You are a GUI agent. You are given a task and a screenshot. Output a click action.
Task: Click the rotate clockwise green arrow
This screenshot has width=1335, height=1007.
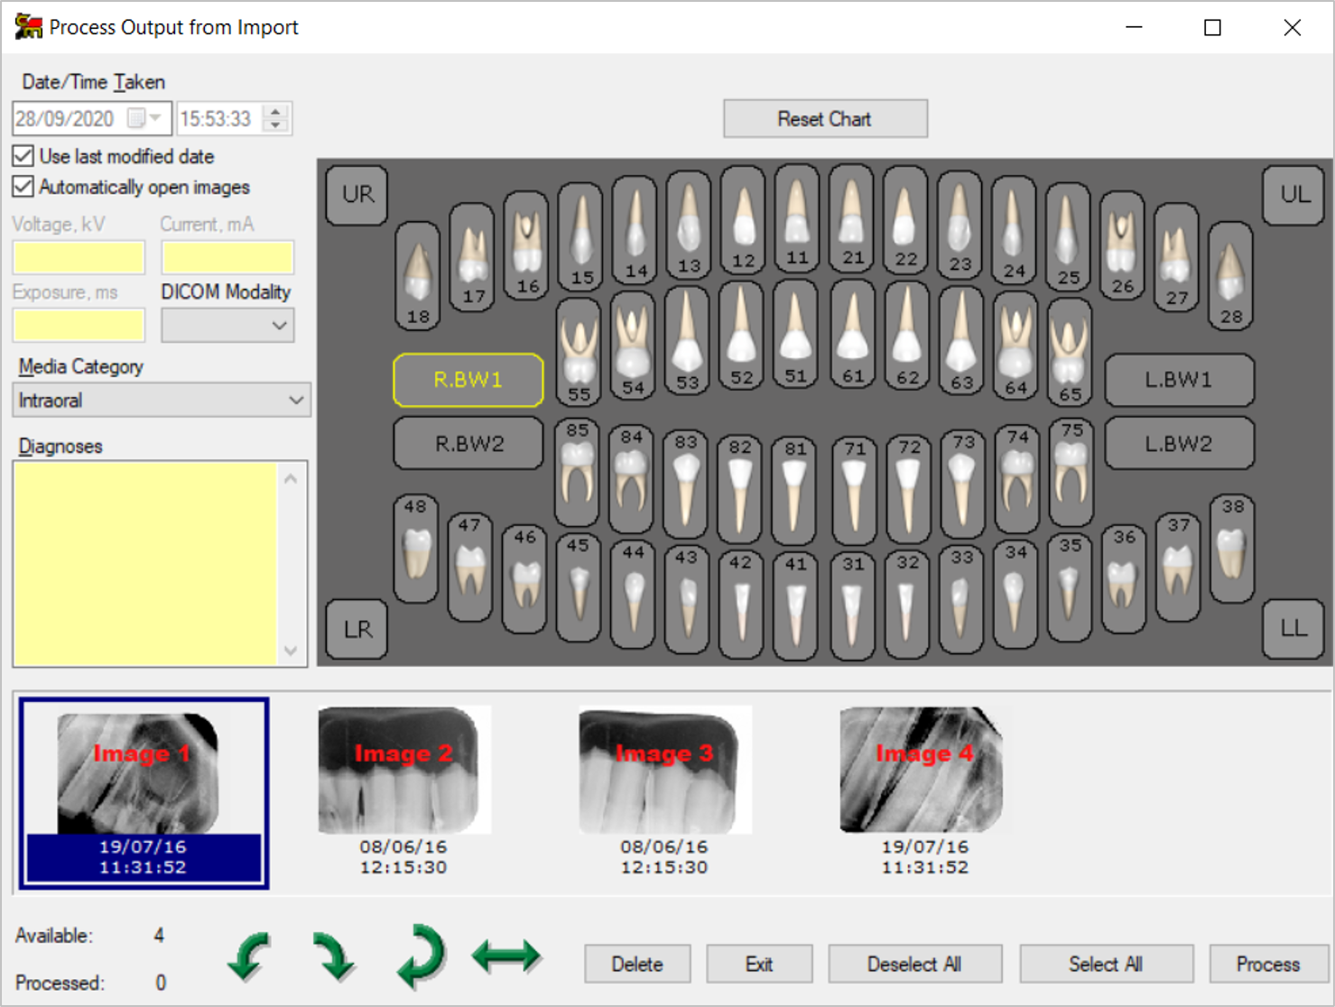tap(333, 957)
